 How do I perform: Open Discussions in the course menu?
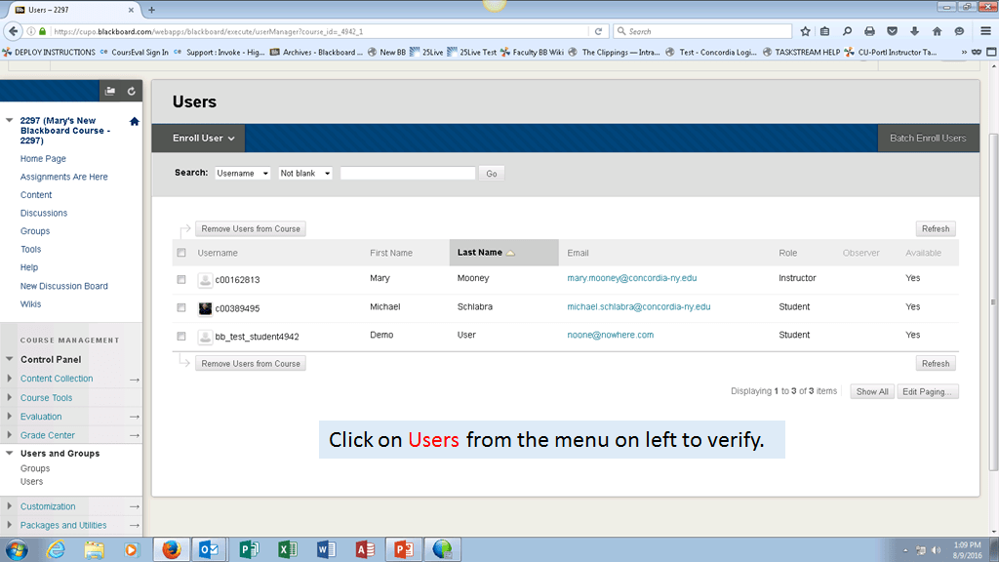(44, 213)
